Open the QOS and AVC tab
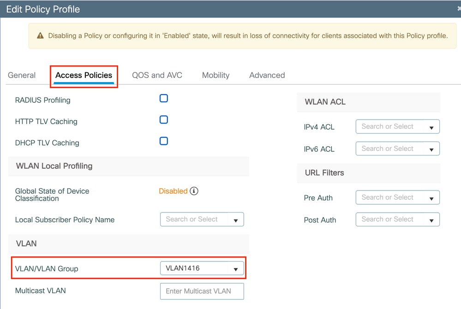461x309 pixels. click(x=157, y=75)
